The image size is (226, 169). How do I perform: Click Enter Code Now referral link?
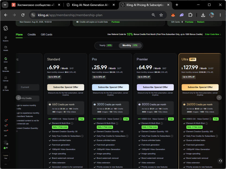point(213,34)
